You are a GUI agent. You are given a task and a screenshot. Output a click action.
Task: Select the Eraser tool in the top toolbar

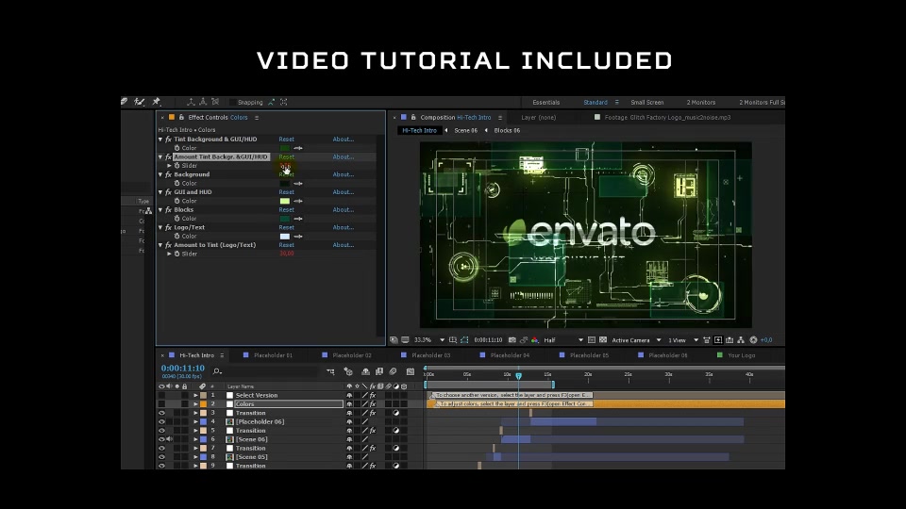point(125,102)
